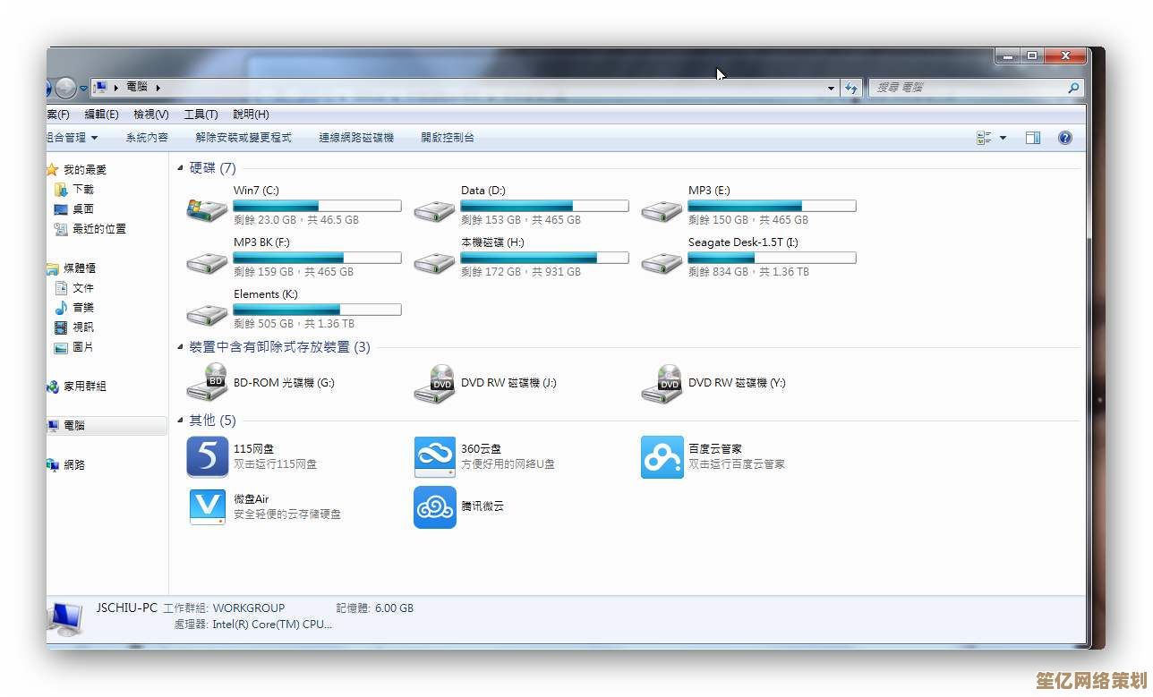Open the 360云盘 cloud icon
The image size is (1153, 697).
435,456
